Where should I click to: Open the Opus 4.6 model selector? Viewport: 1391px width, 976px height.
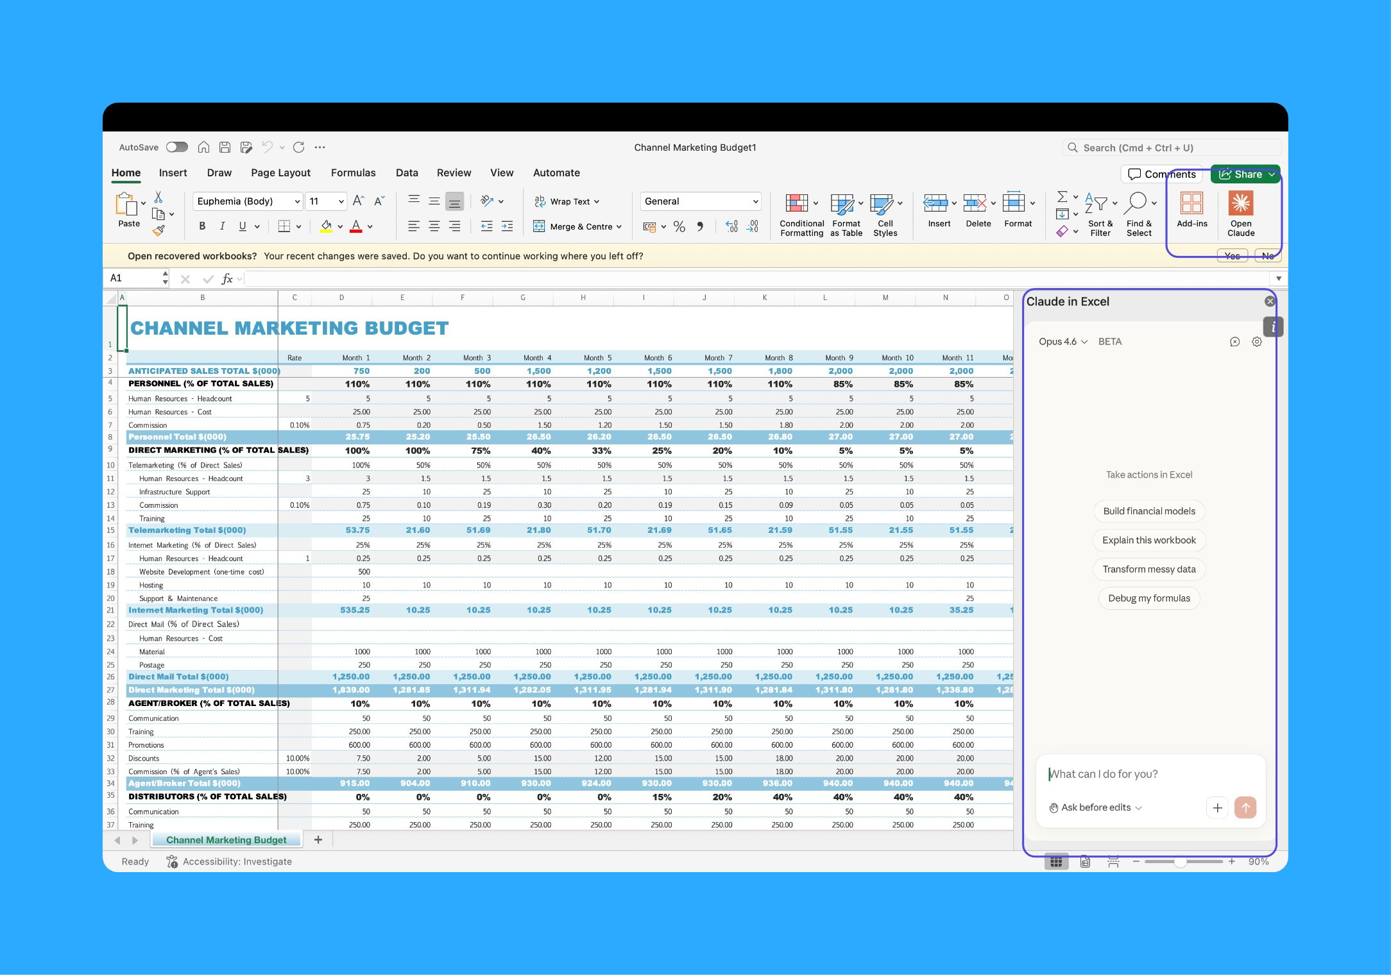(x=1062, y=342)
